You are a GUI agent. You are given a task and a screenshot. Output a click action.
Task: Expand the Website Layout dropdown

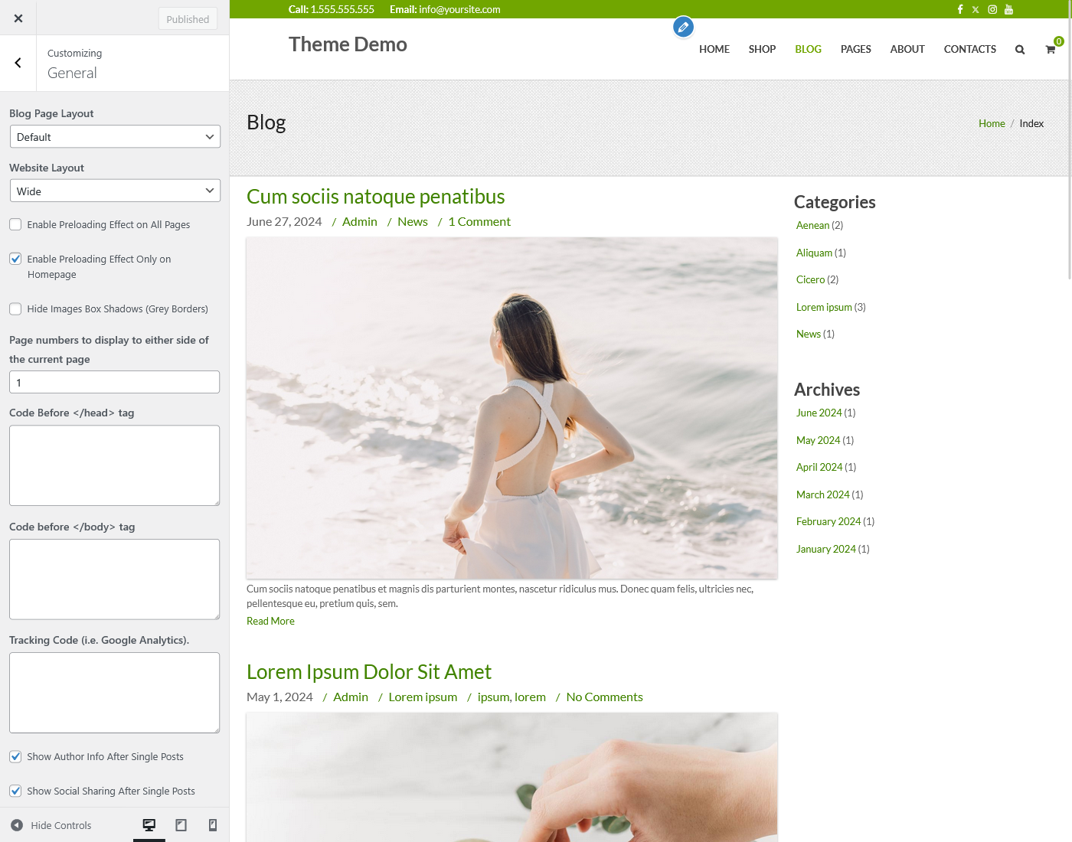pyautogui.click(x=115, y=191)
